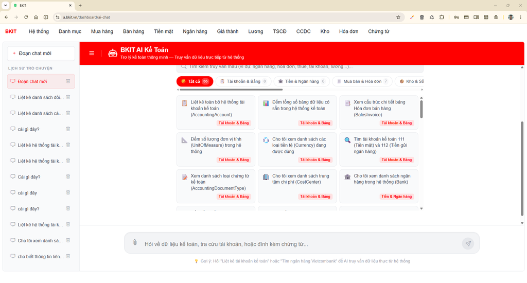Delete the 'Cho tôi xem danh sá...' chat
This screenshot has width=527, height=283.
[68, 240]
